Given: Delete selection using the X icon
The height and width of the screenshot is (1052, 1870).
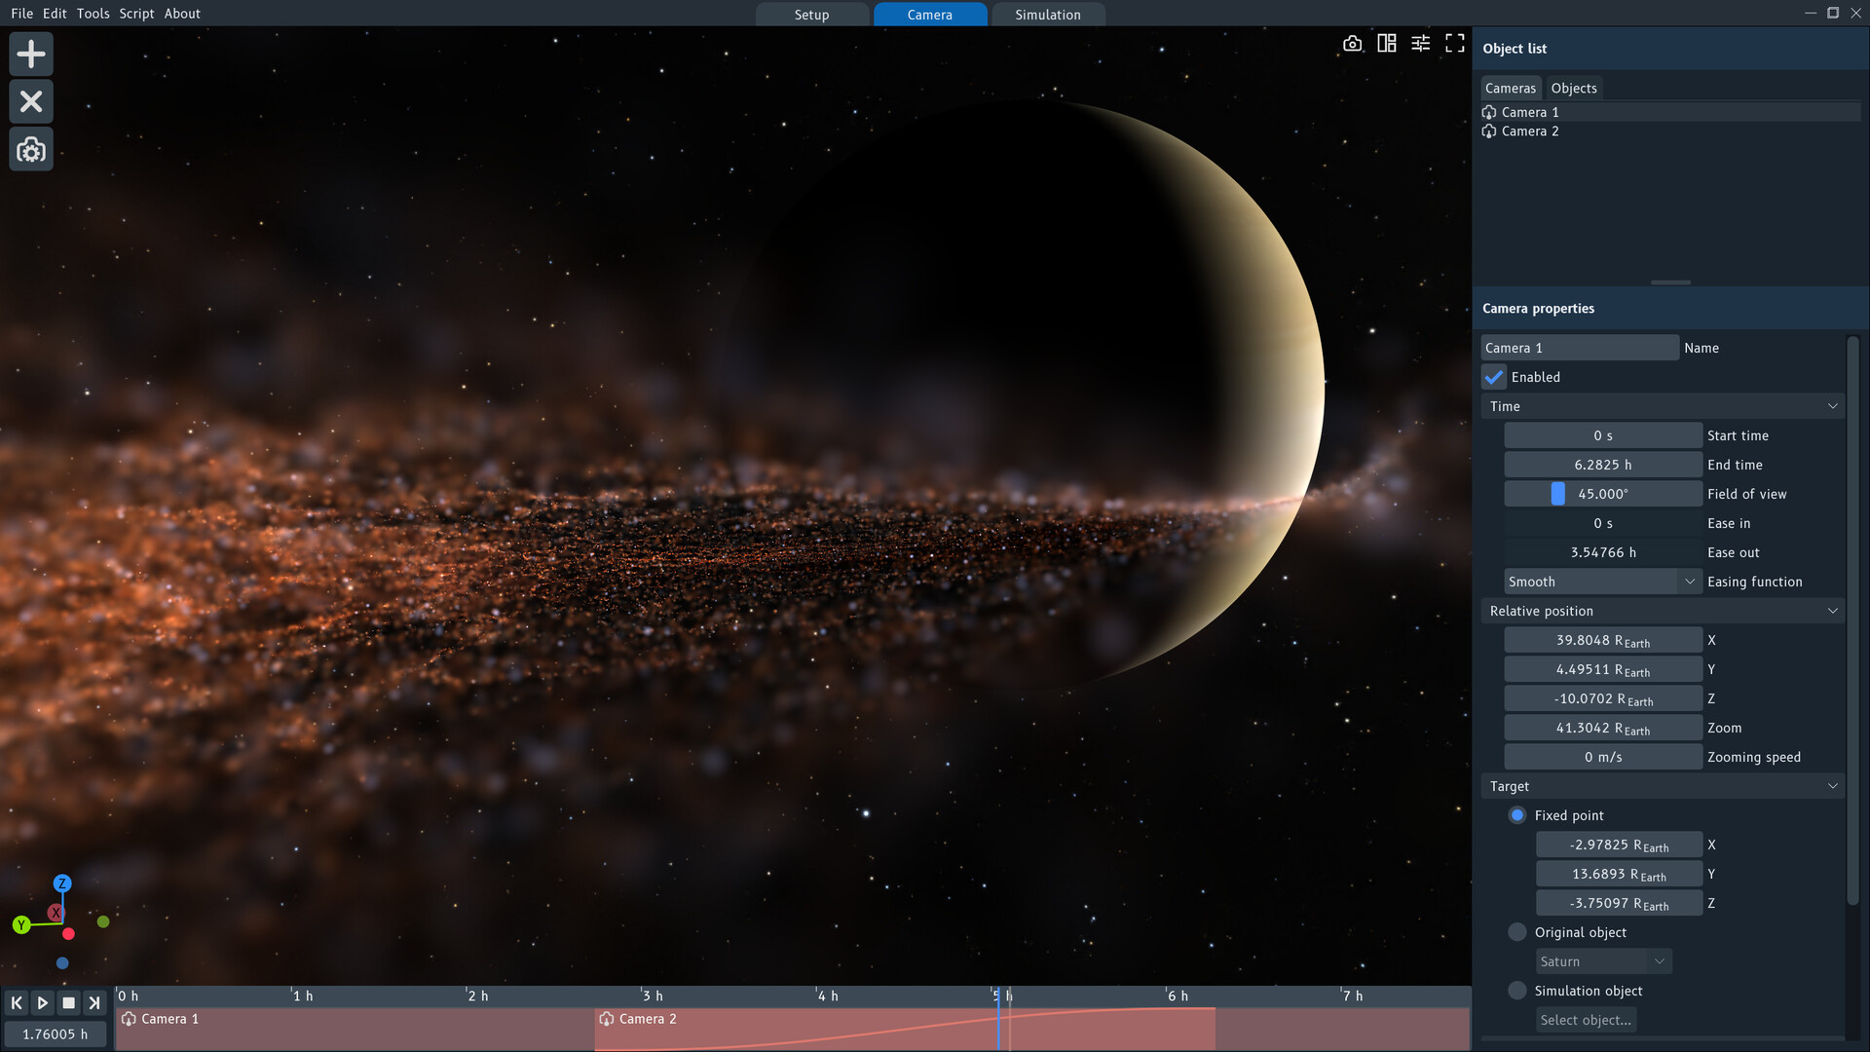Looking at the screenshot, I should pos(30,101).
